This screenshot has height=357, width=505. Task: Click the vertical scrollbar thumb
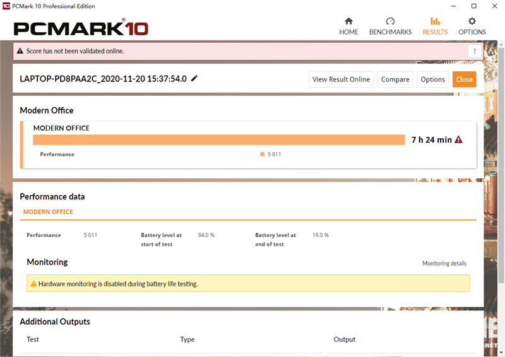click(x=501, y=165)
